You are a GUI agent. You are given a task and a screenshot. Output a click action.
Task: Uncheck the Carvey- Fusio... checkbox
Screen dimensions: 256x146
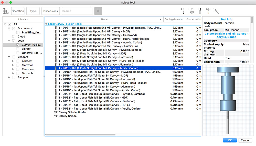coord(18,45)
